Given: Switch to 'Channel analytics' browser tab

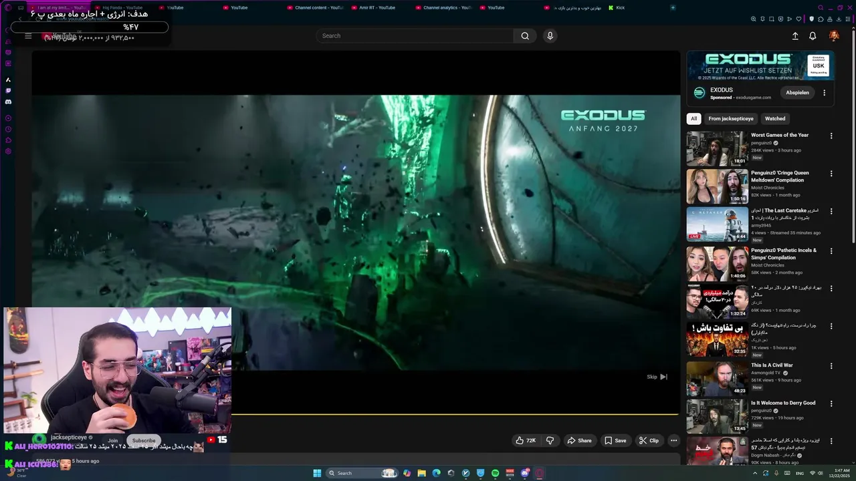Looking at the screenshot, I should click(x=443, y=8).
